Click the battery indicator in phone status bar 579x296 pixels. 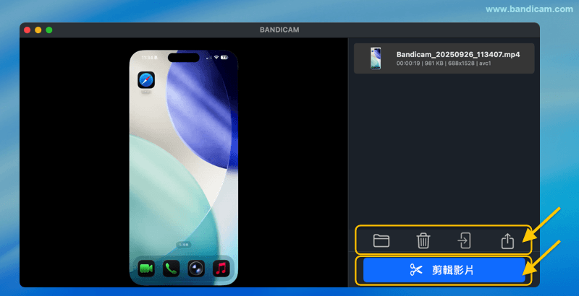pos(224,57)
